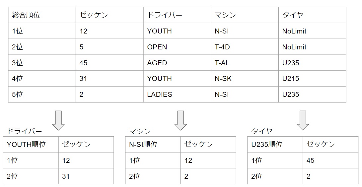Viewport: 362px width, 187px height.
Task: Click the 45 cell in the U235順位 table
Action: [330, 160]
